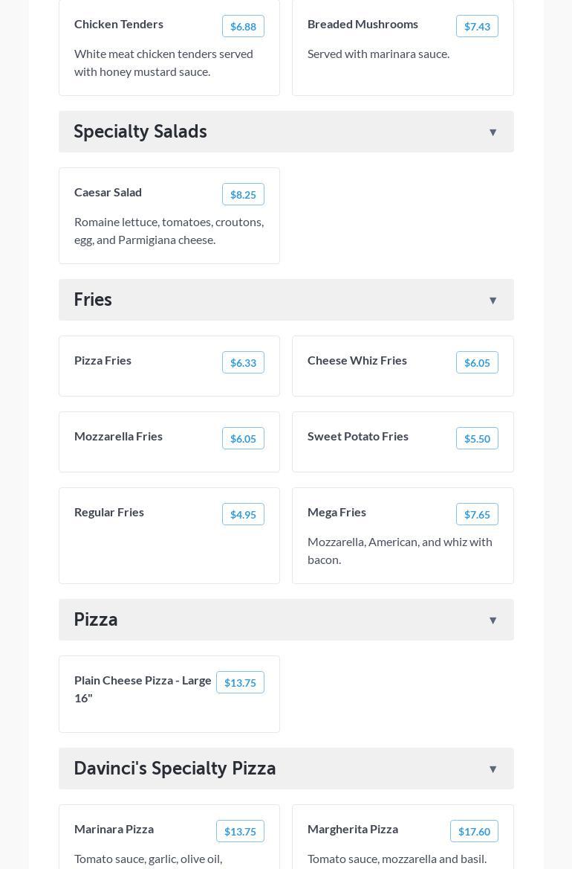Add Caesar Salad via $8.25 button
The image size is (572, 869).
pyautogui.click(x=243, y=195)
